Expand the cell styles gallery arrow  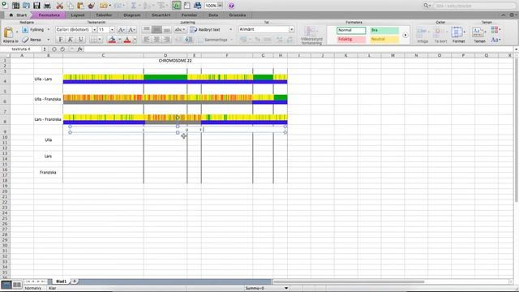pyautogui.click(x=405, y=35)
